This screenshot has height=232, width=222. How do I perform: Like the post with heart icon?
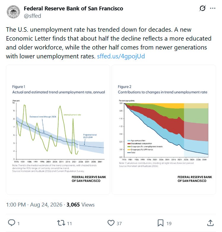pyautogui.click(x=111, y=223)
